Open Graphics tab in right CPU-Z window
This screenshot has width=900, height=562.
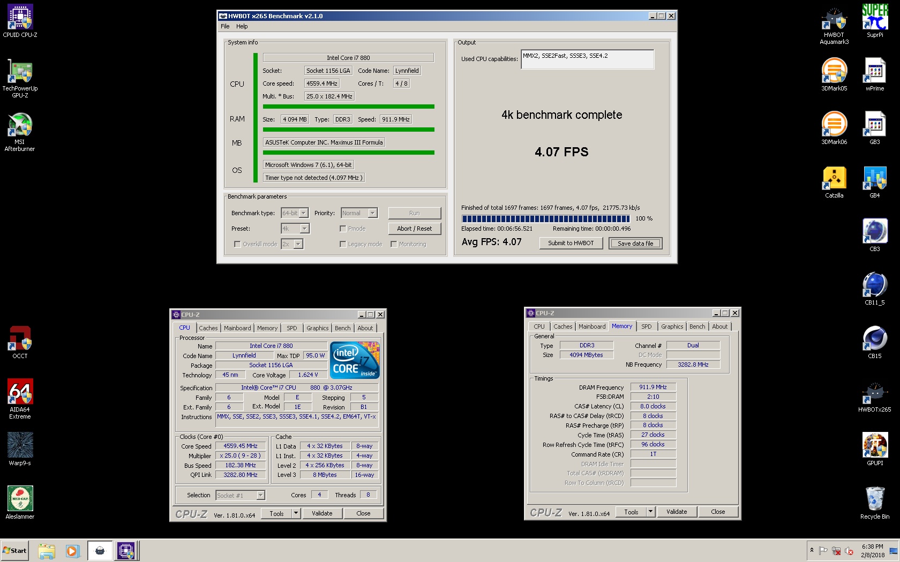672,326
